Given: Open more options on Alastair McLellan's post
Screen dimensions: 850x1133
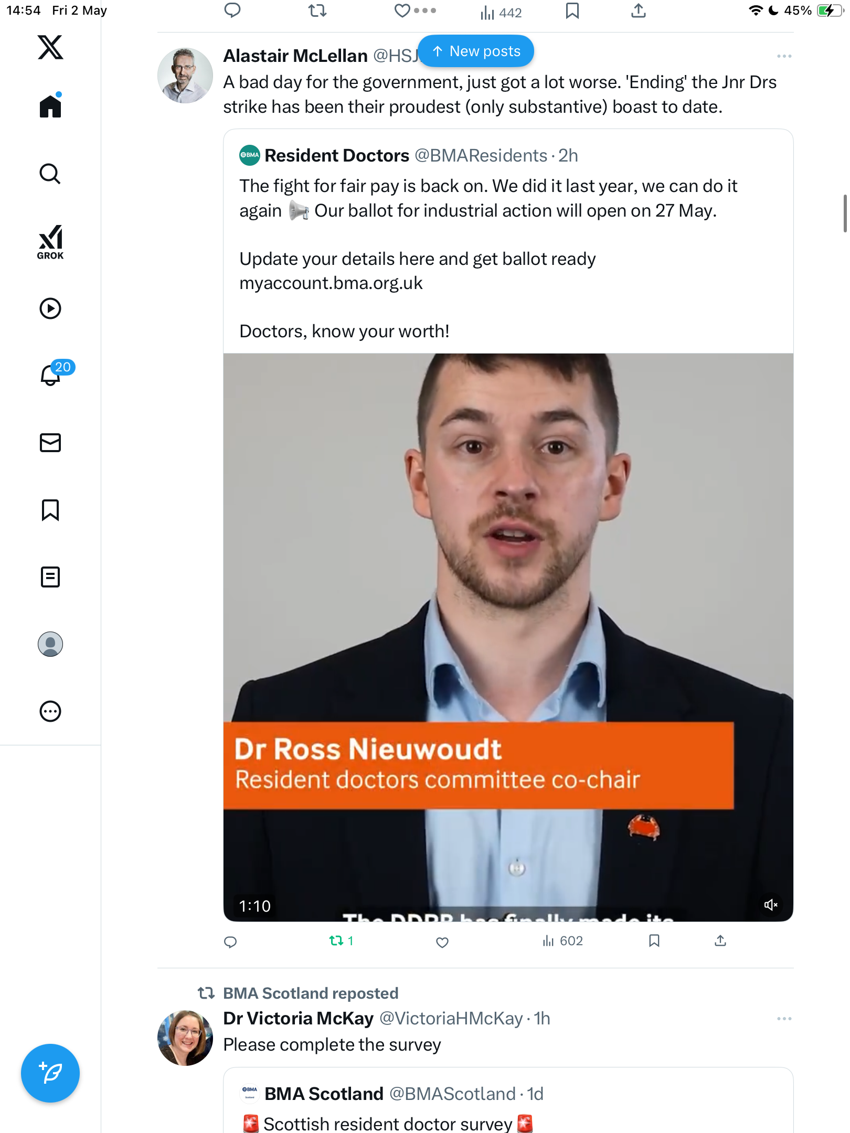Looking at the screenshot, I should (x=784, y=56).
